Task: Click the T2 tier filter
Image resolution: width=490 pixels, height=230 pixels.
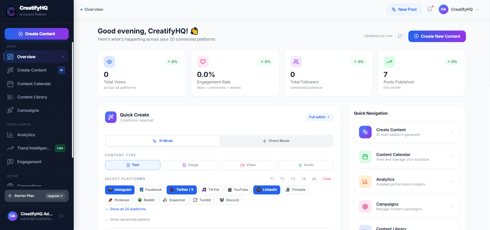Action: click(x=282, y=179)
